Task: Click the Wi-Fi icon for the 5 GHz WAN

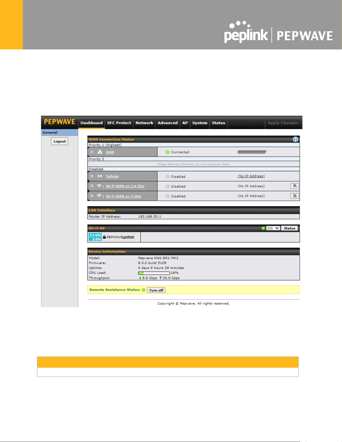Action: coord(99,196)
